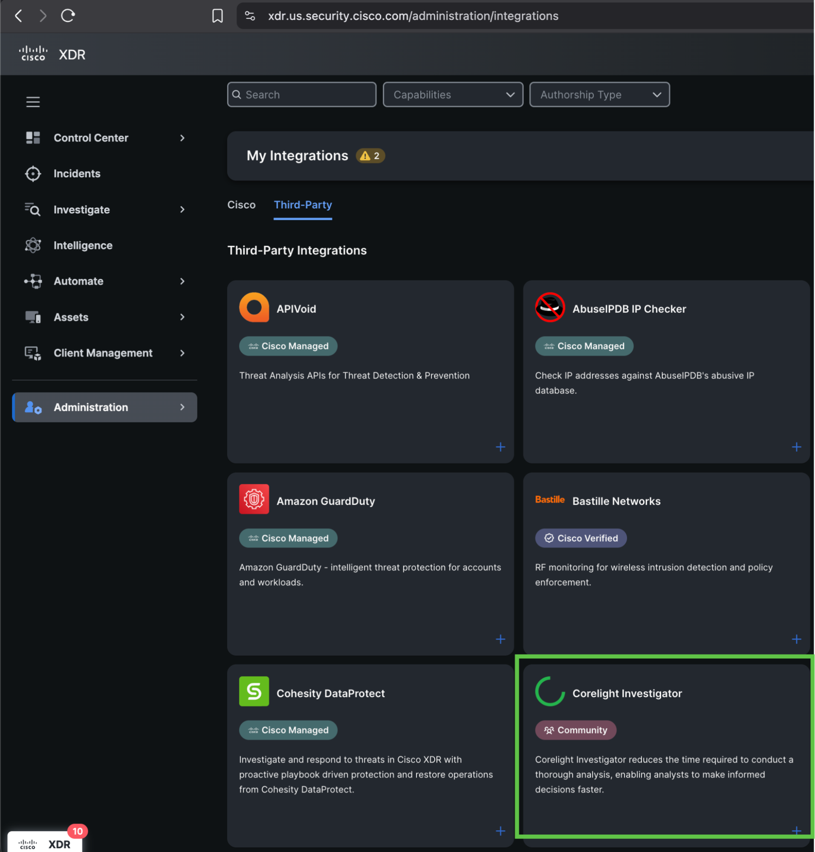Click the browser reload icon
This screenshot has width=815, height=852.
coord(68,16)
